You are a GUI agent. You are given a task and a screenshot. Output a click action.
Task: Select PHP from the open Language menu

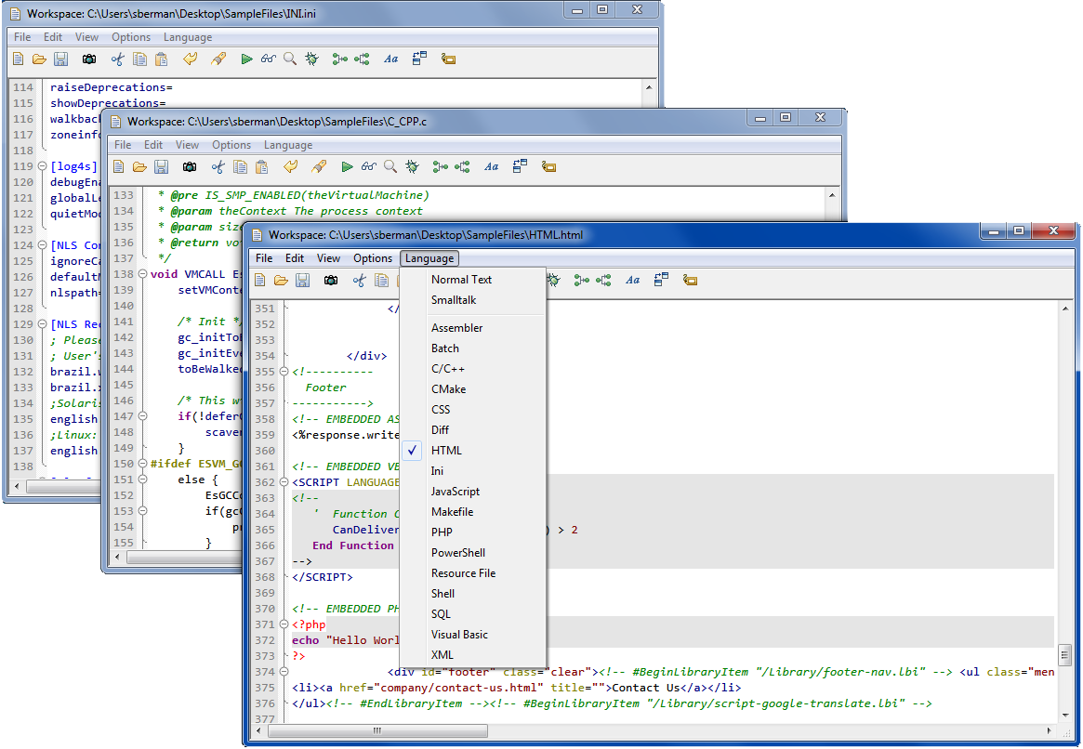[x=443, y=532]
